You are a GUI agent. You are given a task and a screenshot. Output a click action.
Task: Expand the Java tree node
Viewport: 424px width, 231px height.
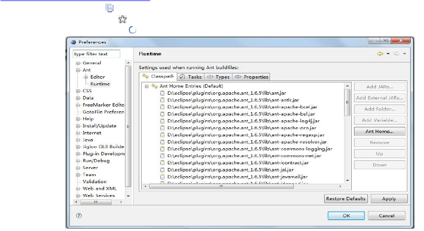click(x=78, y=140)
